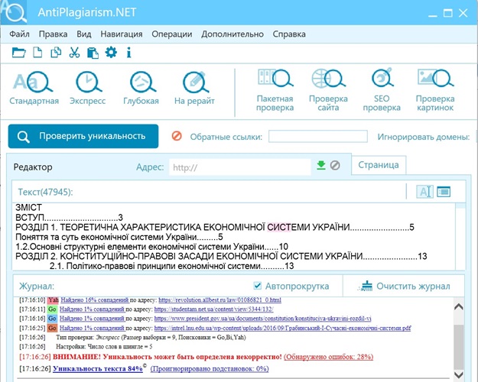Click '2.1. Політико-правові принципи' line

pos(171,266)
